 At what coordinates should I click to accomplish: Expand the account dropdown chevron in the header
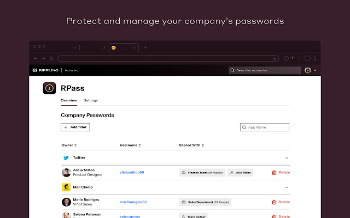pyautogui.click(x=315, y=70)
